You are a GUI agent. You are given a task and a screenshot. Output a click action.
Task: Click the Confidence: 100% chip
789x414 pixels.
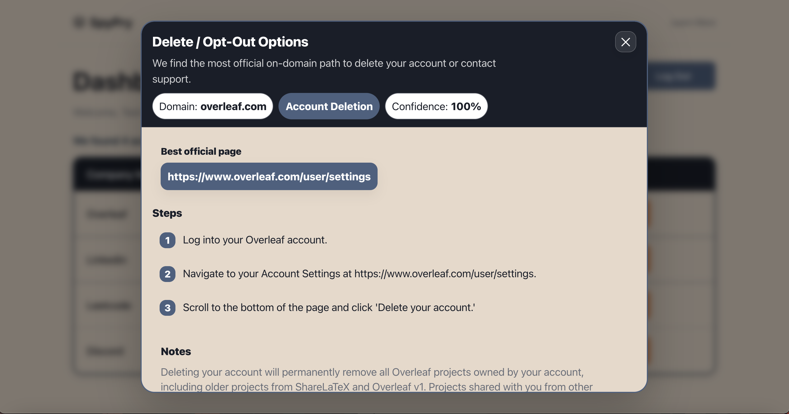436,106
